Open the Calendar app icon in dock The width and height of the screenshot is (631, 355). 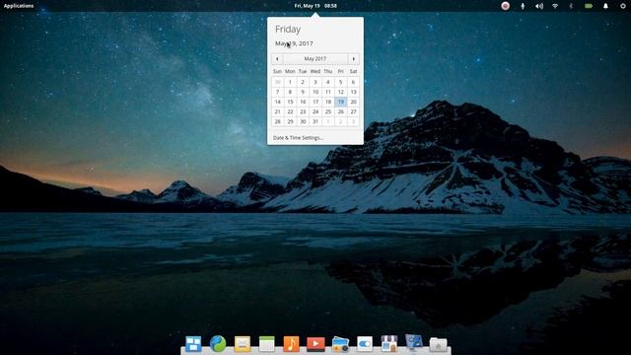pos(267,344)
